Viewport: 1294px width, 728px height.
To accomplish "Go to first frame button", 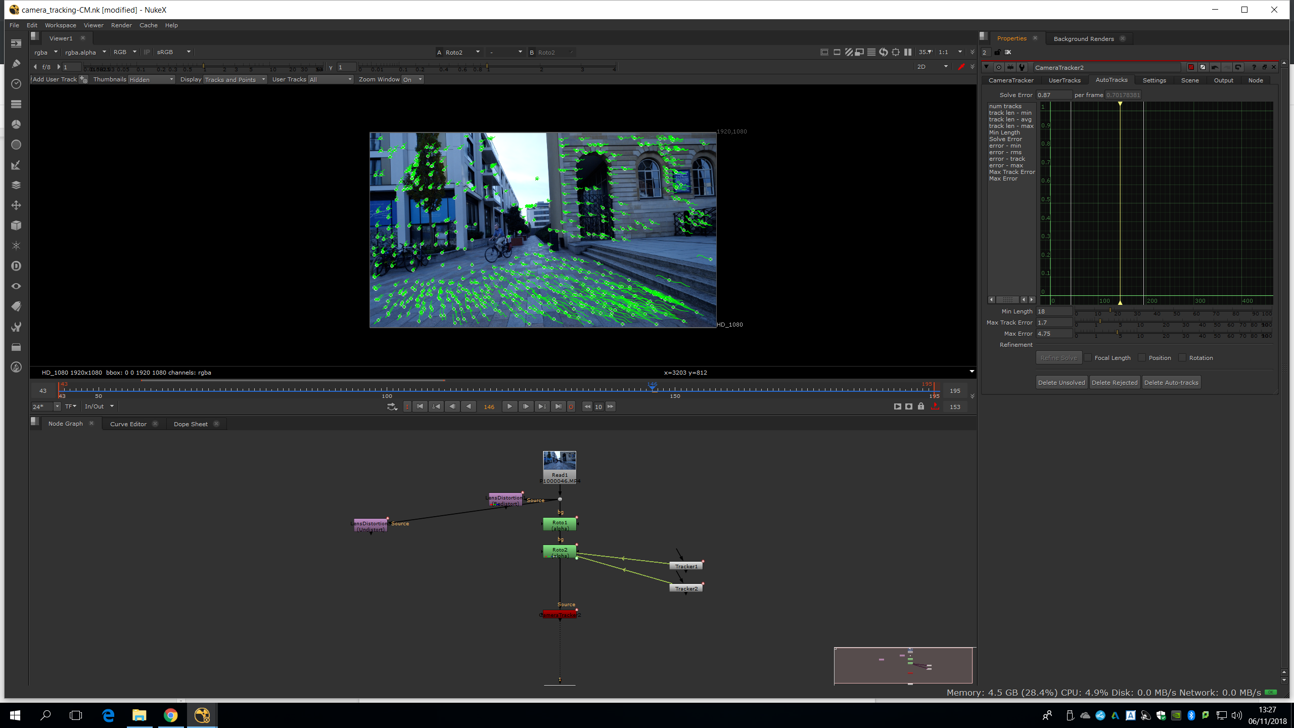I will coord(420,406).
